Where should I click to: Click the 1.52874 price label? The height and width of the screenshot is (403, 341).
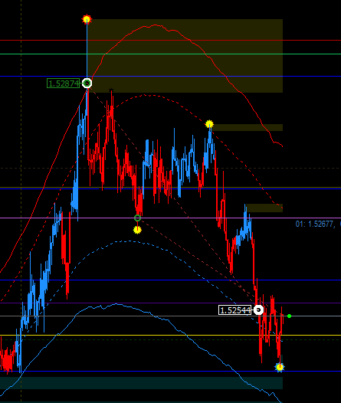pos(63,84)
